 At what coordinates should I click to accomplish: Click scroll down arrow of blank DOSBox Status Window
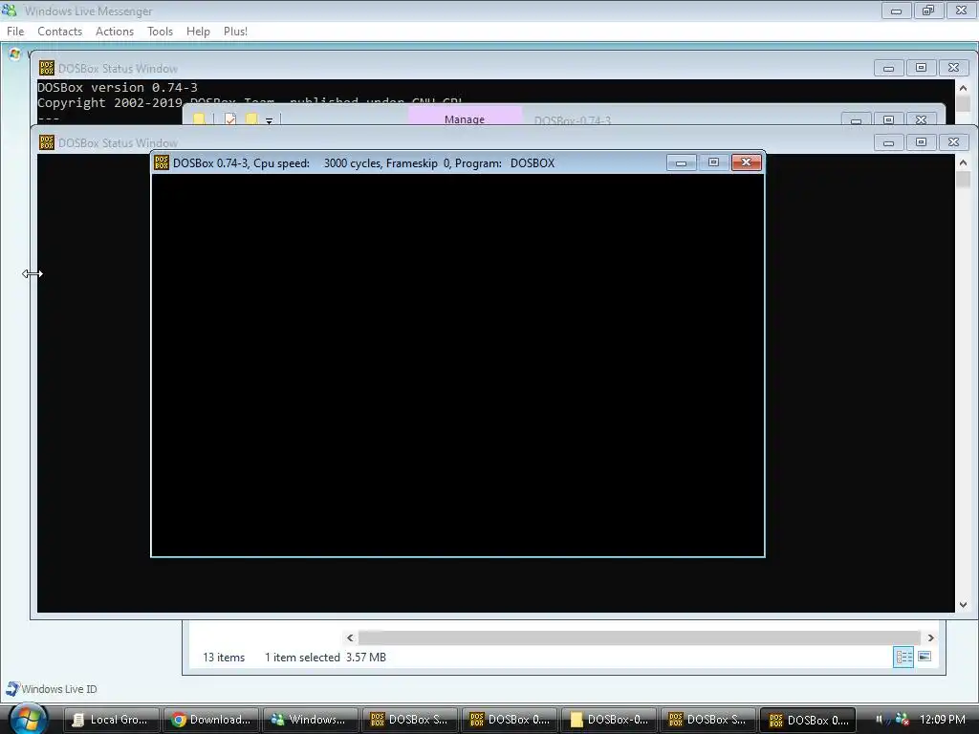point(964,604)
